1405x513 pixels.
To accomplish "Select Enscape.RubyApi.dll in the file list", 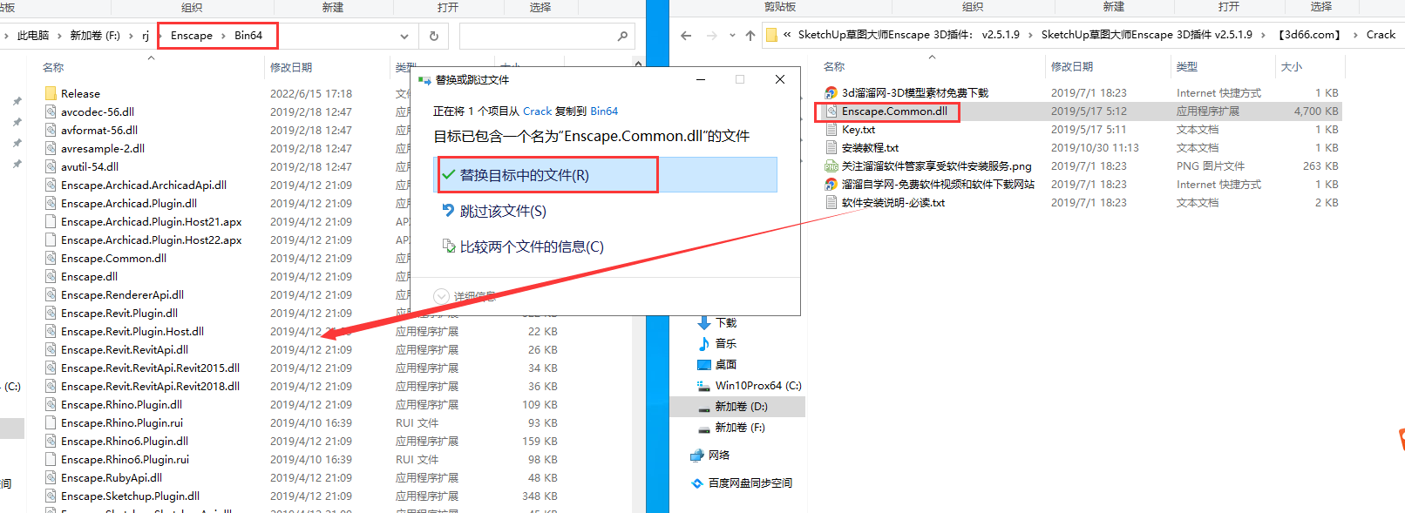I will (112, 477).
